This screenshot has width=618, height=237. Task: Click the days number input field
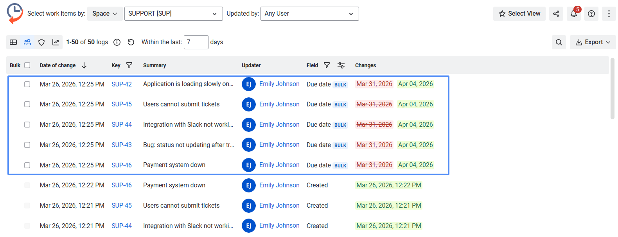[196, 42]
